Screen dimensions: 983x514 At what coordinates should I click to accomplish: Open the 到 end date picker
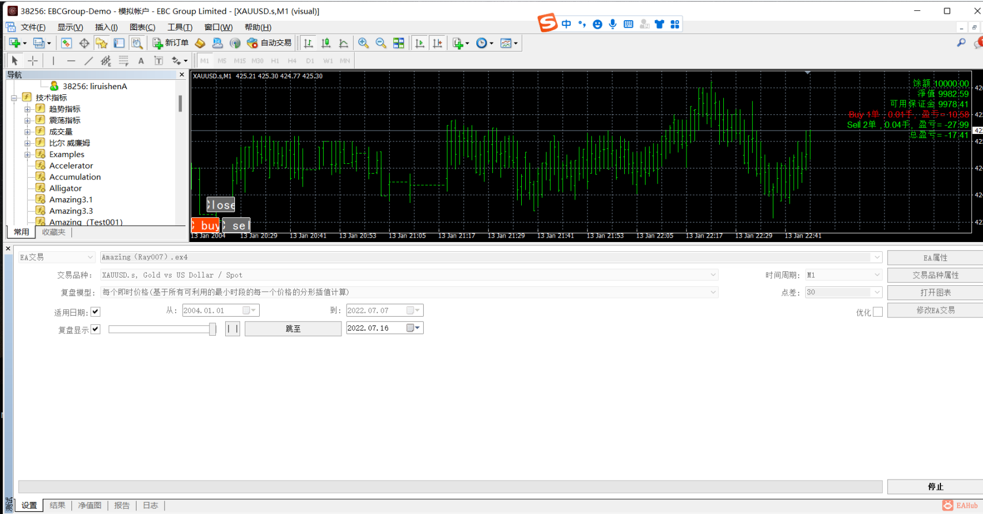pyautogui.click(x=414, y=310)
